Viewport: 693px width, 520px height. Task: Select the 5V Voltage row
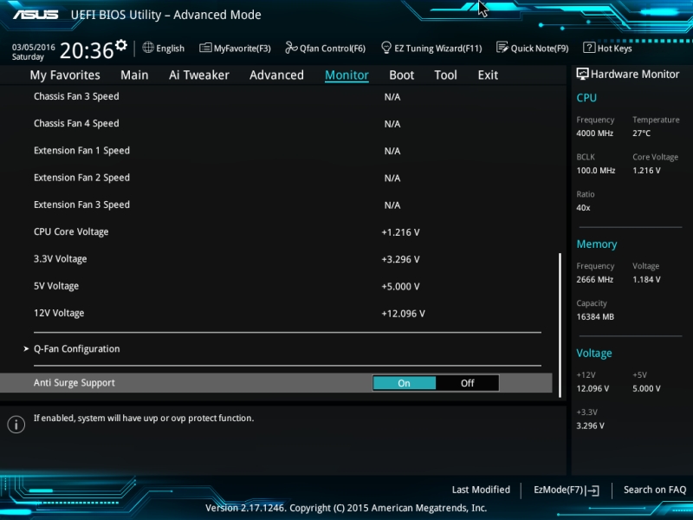tap(276, 286)
